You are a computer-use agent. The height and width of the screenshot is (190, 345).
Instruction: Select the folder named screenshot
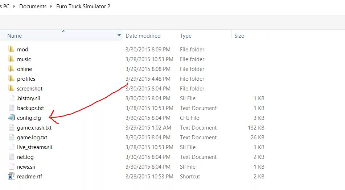coord(30,88)
